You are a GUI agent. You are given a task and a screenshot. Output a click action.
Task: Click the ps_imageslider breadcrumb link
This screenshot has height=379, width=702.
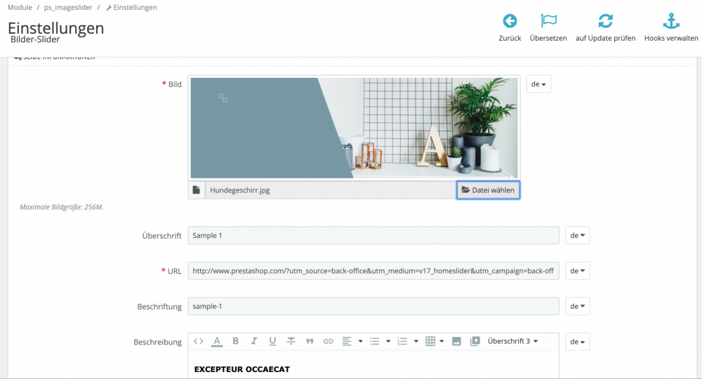point(68,7)
